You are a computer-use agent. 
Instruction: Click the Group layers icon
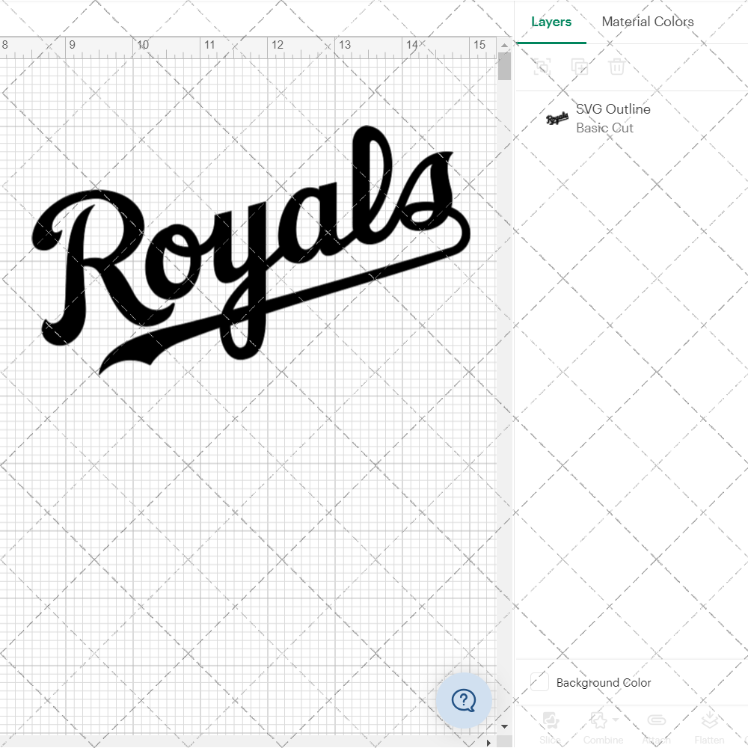[542, 67]
